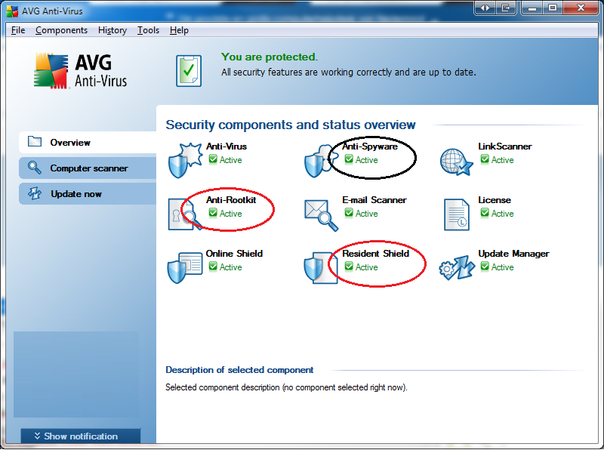Open the Anti-Virus component shield icon
Viewport: 604px width, 450px height.
click(x=185, y=160)
